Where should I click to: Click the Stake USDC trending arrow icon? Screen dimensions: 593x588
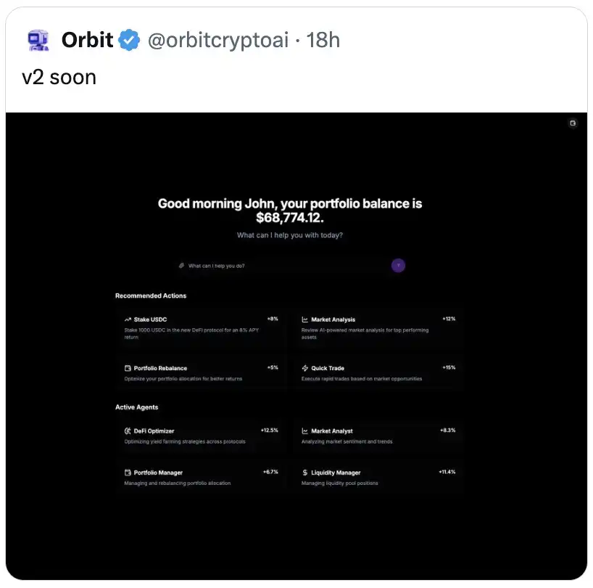128,319
